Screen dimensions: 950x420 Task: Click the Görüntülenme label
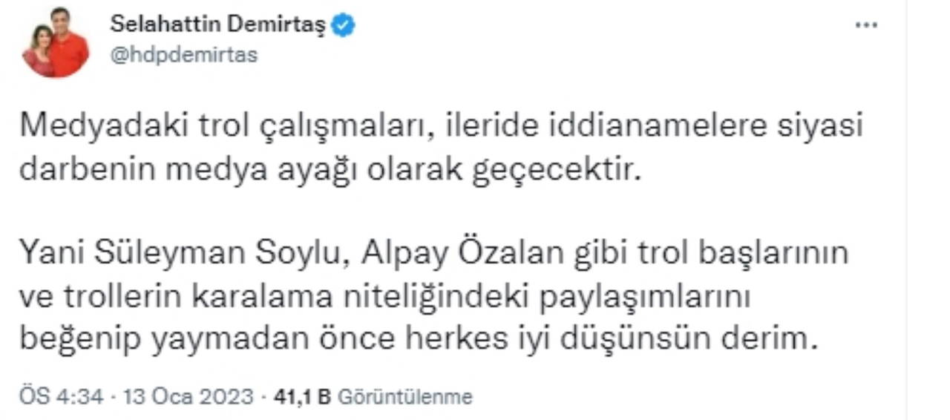click(x=404, y=397)
